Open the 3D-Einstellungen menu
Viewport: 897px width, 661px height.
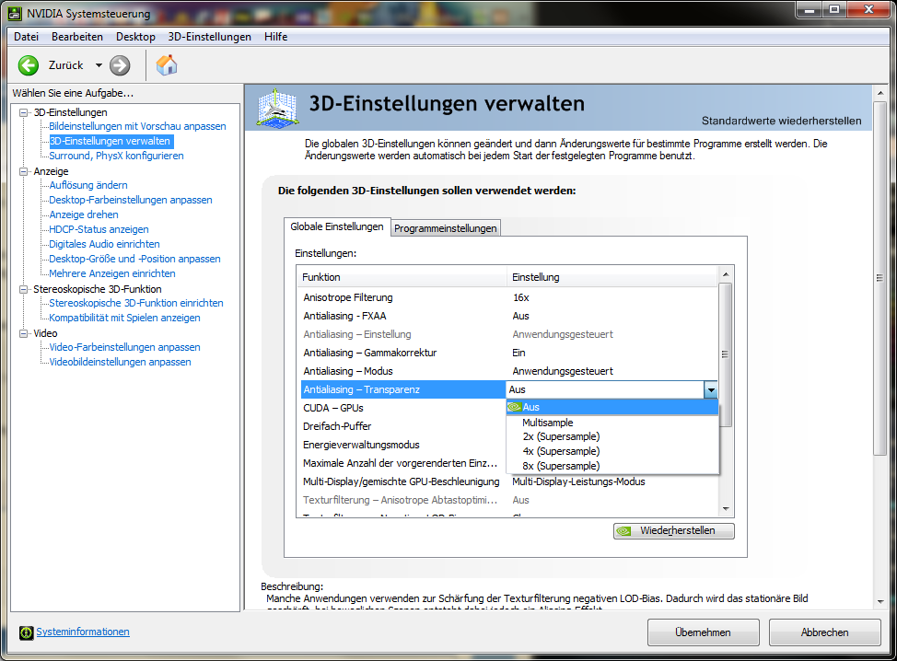(x=209, y=37)
